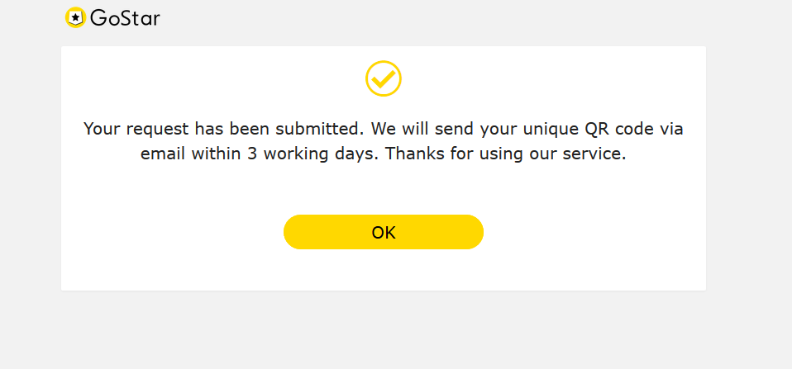Click the "Your request has been submitted" sentence
This screenshot has height=369, width=792.
[224, 129]
